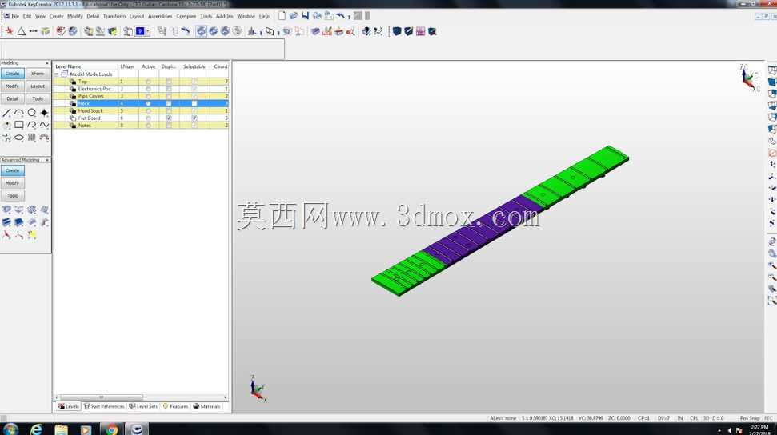This screenshot has width=777, height=435.
Task: Collapse the Model Mode Levels tree
Action: pos(57,74)
